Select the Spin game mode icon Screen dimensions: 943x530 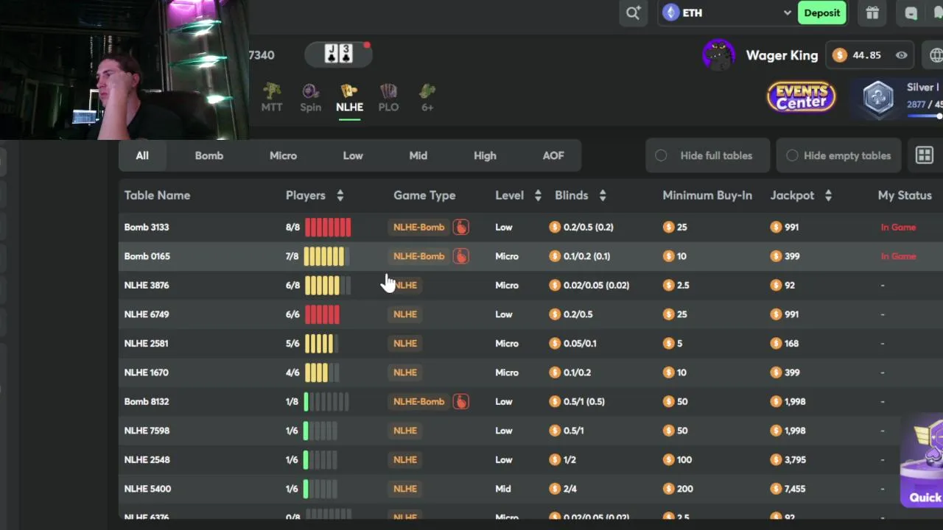[310, 98]
